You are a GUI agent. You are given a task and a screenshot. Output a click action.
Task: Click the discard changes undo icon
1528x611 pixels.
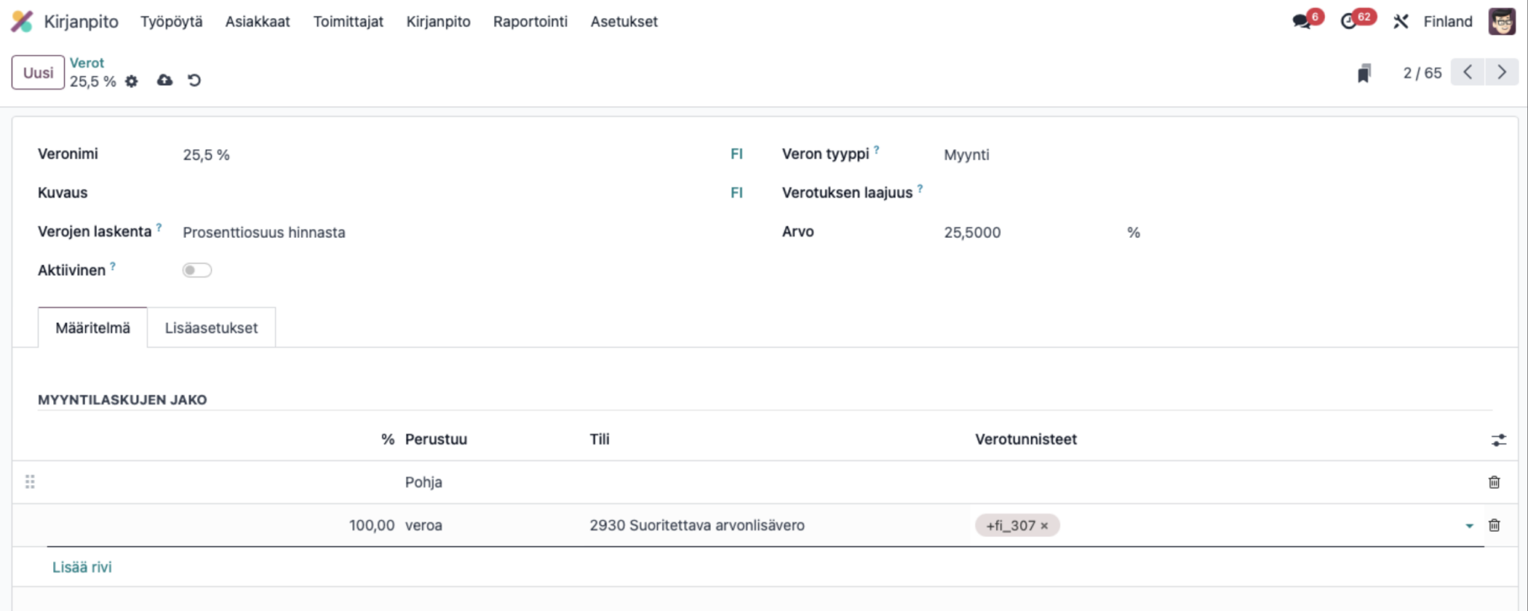tap(194, 81)
